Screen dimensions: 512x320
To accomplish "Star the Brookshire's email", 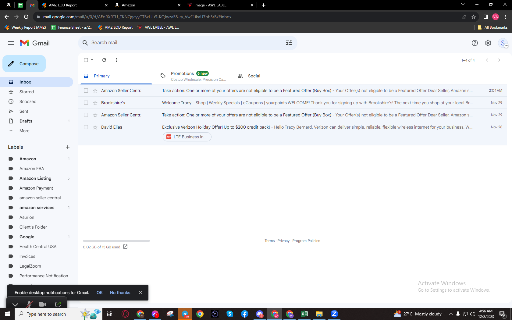I will coord(95,103).
